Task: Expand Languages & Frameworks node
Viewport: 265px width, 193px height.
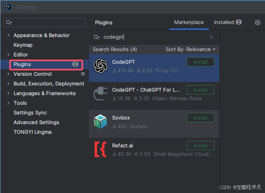Action: click(x=8, y=93)
